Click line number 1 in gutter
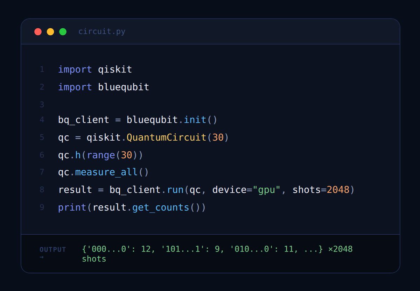The height and width of the screenshot is (291, 420). click(42, 70)
